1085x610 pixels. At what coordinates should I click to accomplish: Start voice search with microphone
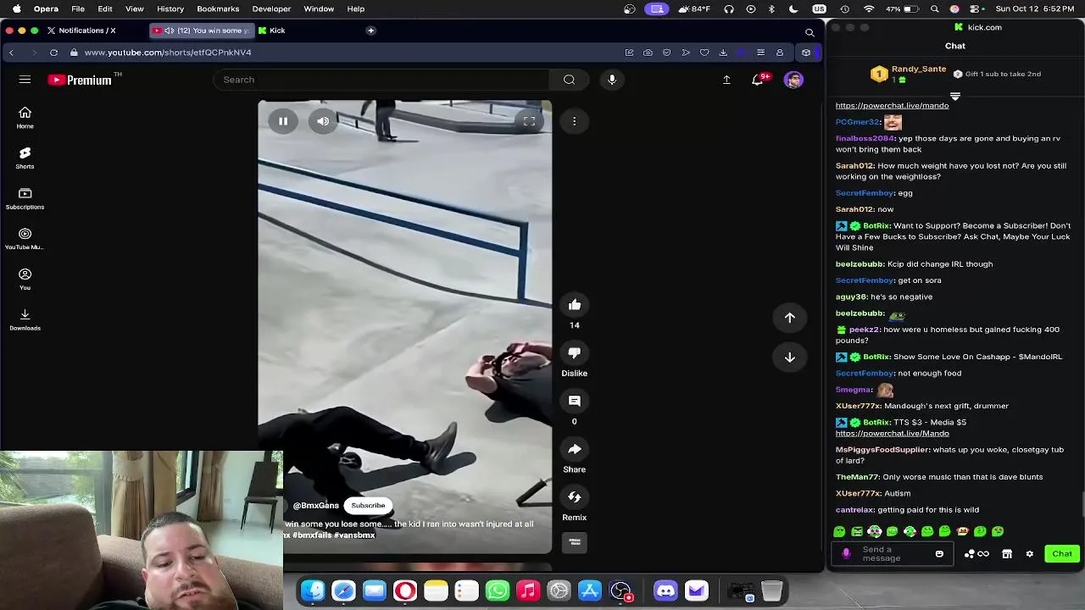coord(612,80)
